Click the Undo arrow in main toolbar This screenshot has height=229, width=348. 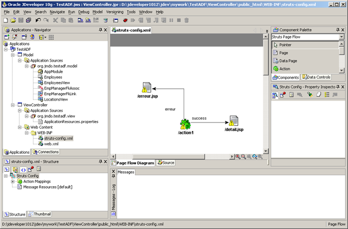click(x=38, y=20)
